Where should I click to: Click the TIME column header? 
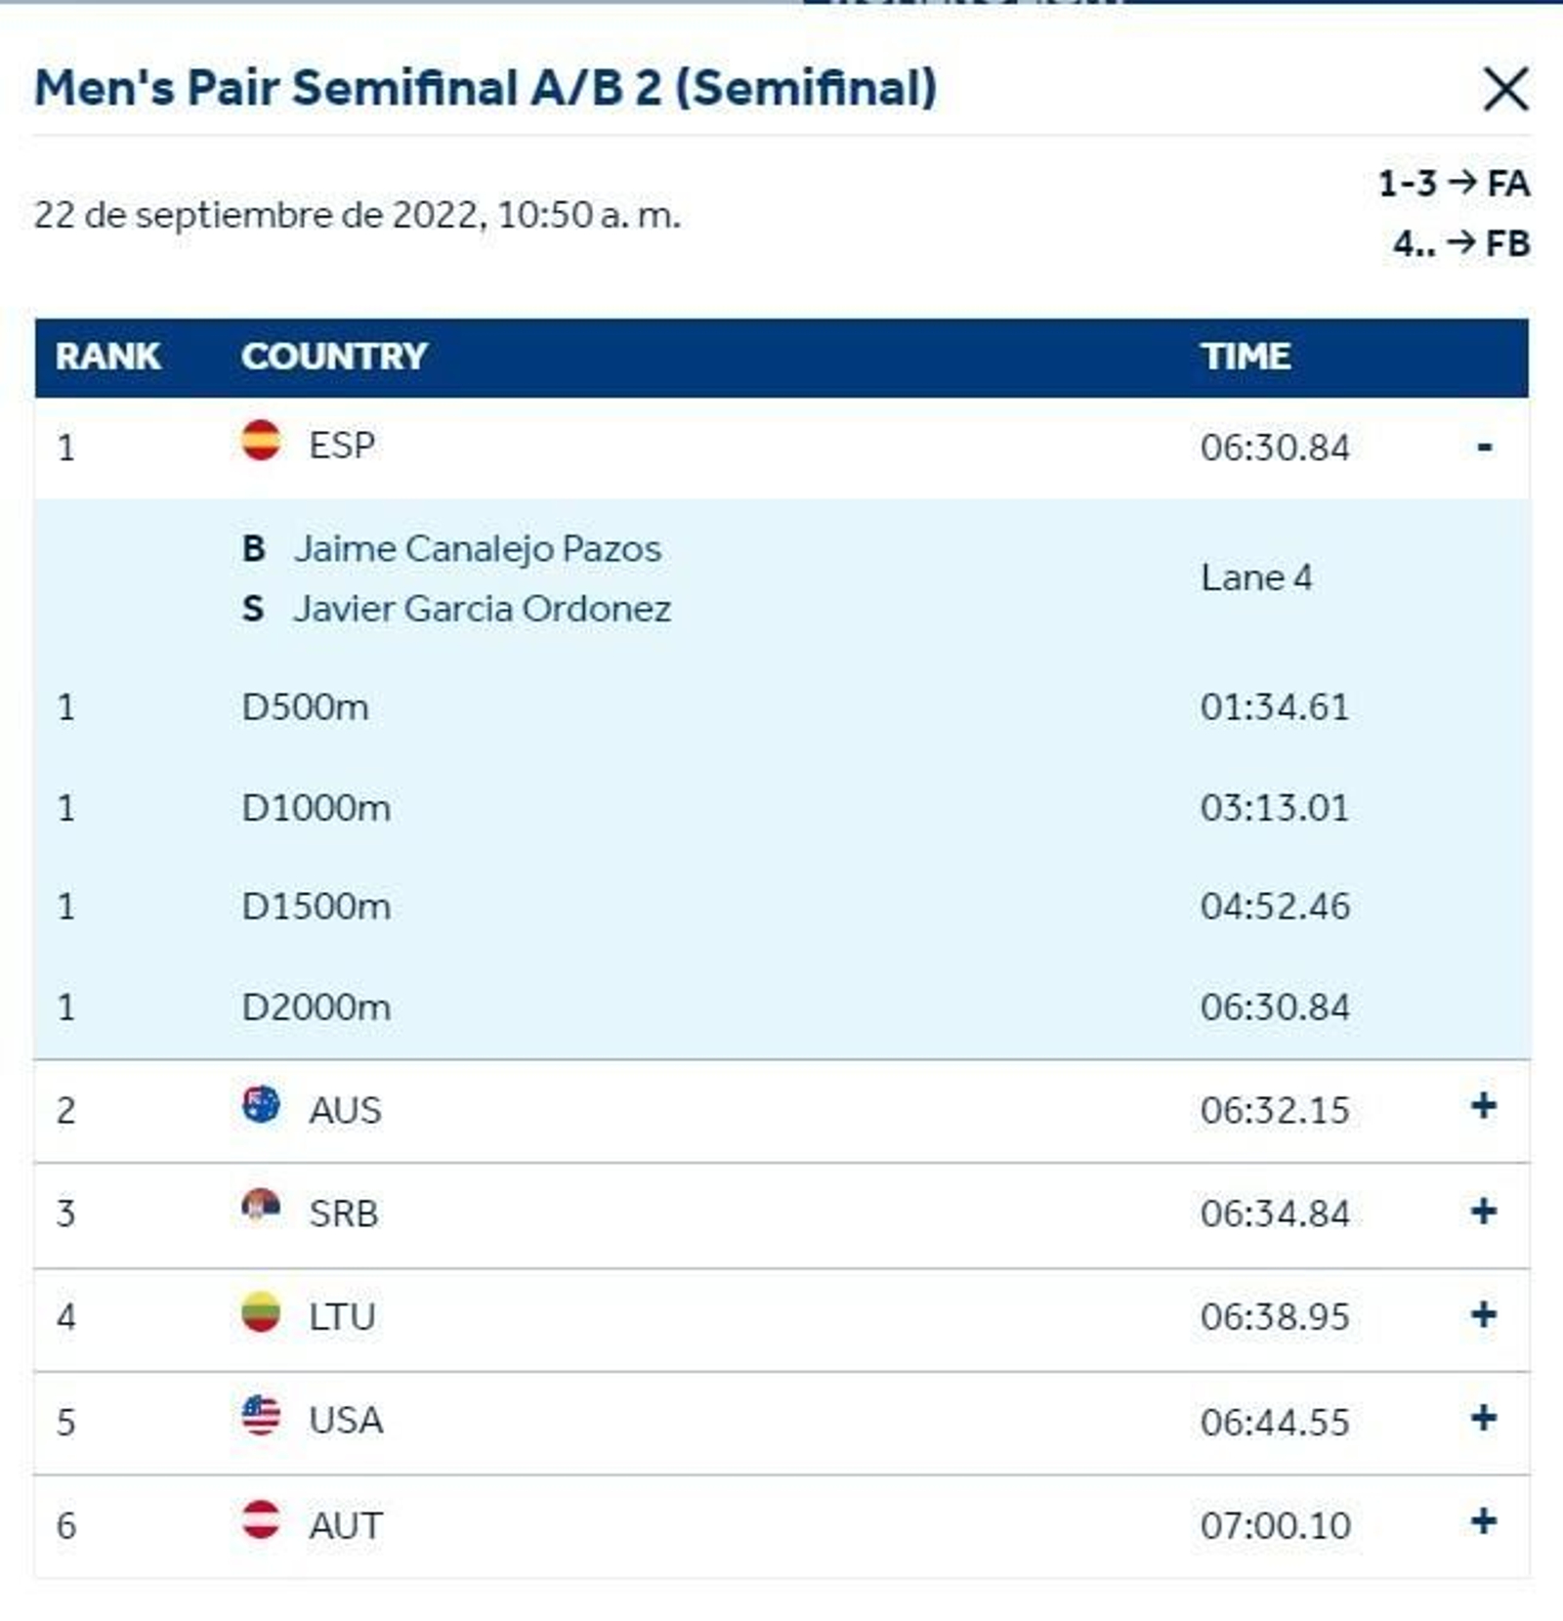(x=1246, y=357)
